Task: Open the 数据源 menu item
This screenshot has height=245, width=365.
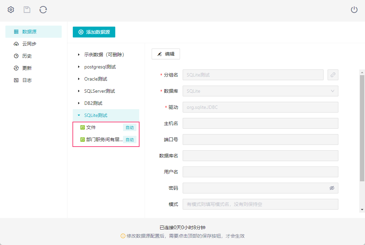Action: pos(33,32)
